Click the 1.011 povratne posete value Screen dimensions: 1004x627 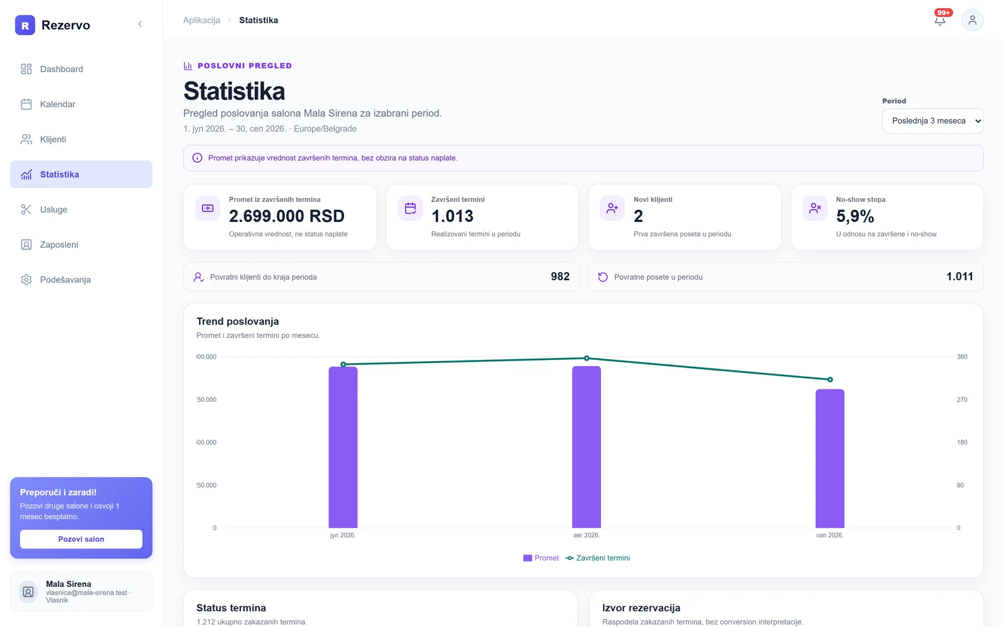(960, 277)
